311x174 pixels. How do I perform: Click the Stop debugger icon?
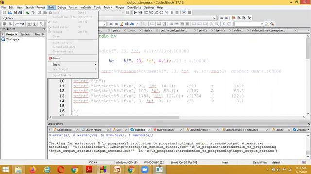(x=177, y=13)
